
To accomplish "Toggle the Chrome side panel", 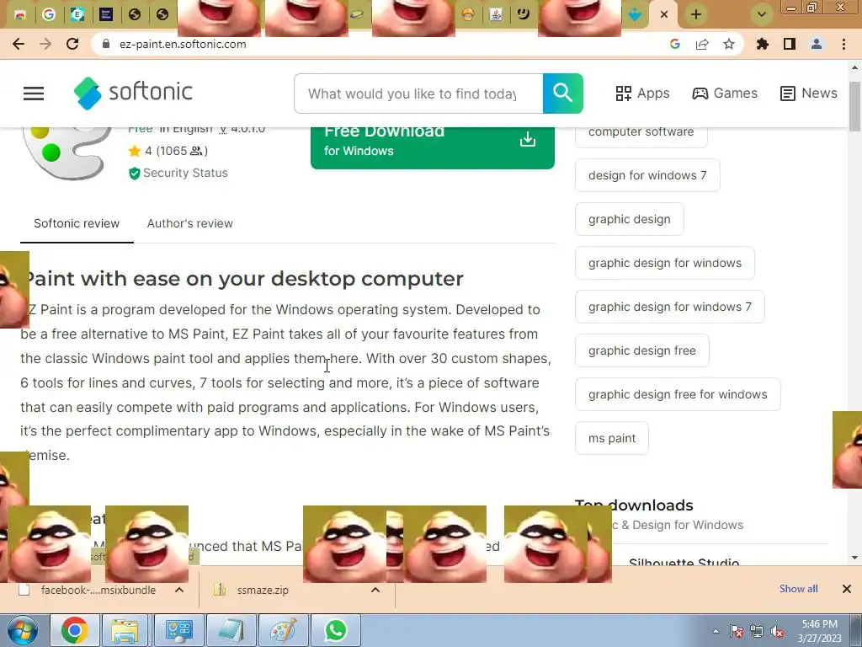I will click(790, 44).
